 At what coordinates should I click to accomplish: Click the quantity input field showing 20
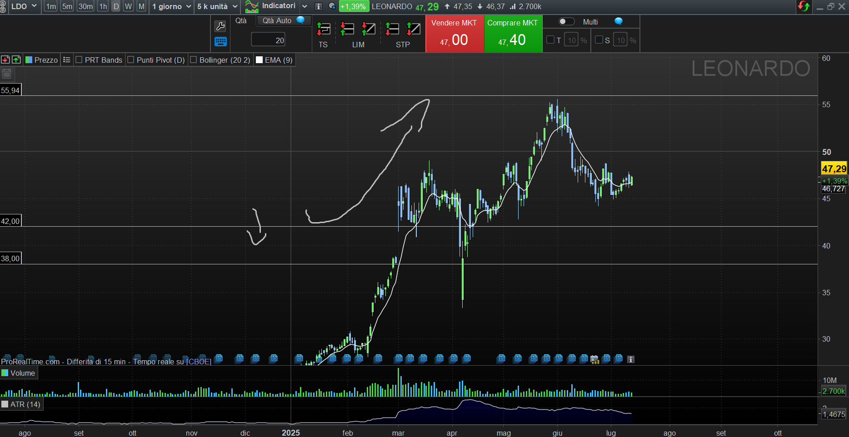click(x=268, y=40)
